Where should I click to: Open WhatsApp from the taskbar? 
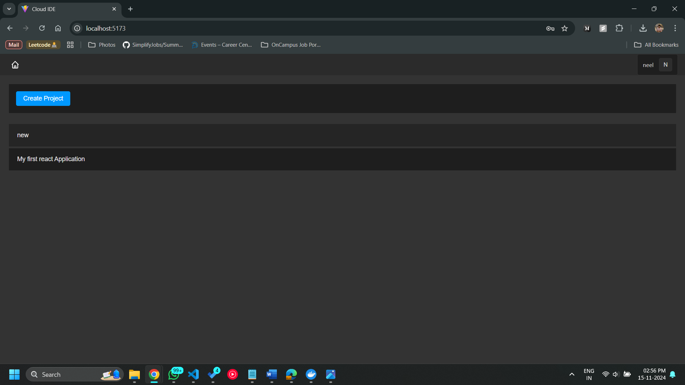pyautogui.click(x=174, y=374)
